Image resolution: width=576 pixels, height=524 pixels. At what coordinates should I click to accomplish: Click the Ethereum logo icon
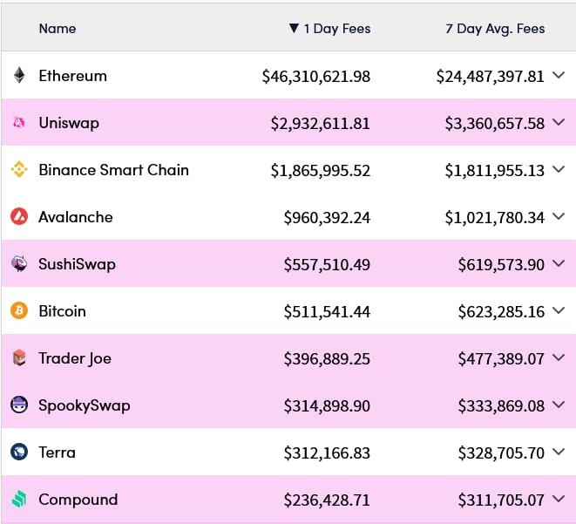[19, 76]
